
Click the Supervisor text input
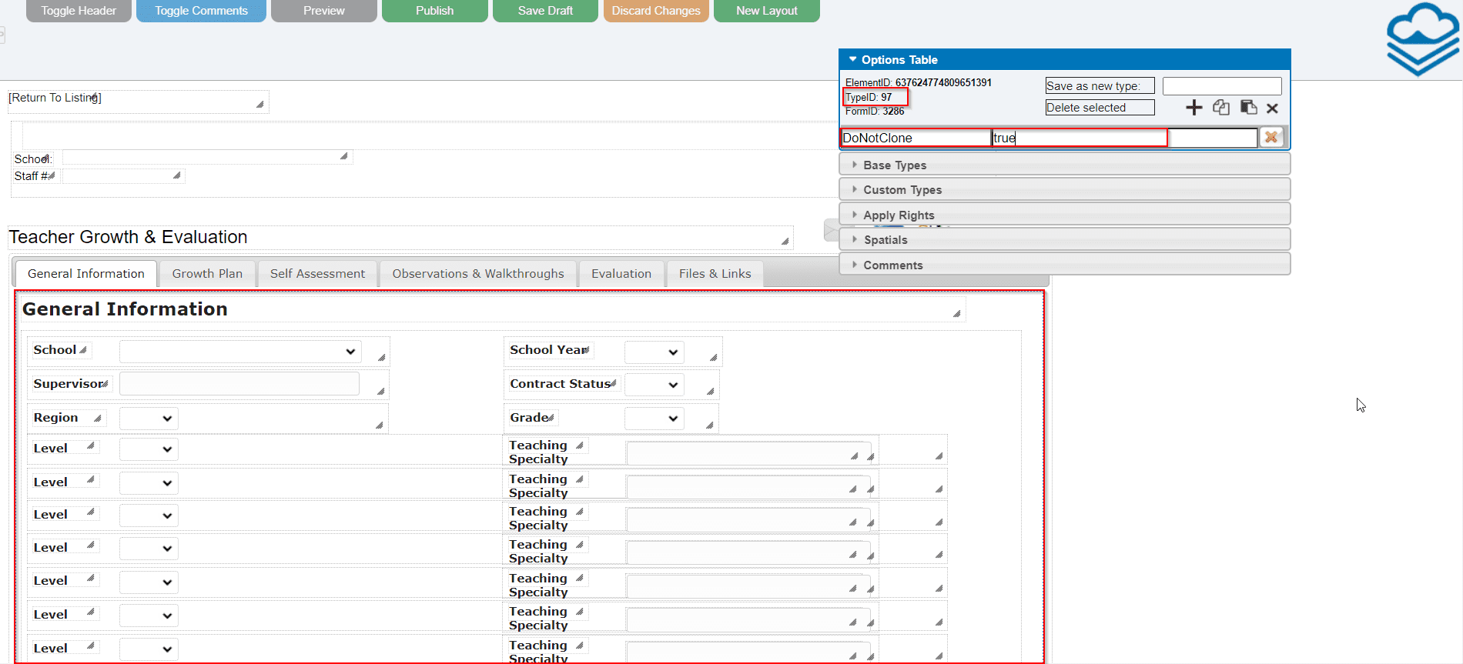[239, 384]
